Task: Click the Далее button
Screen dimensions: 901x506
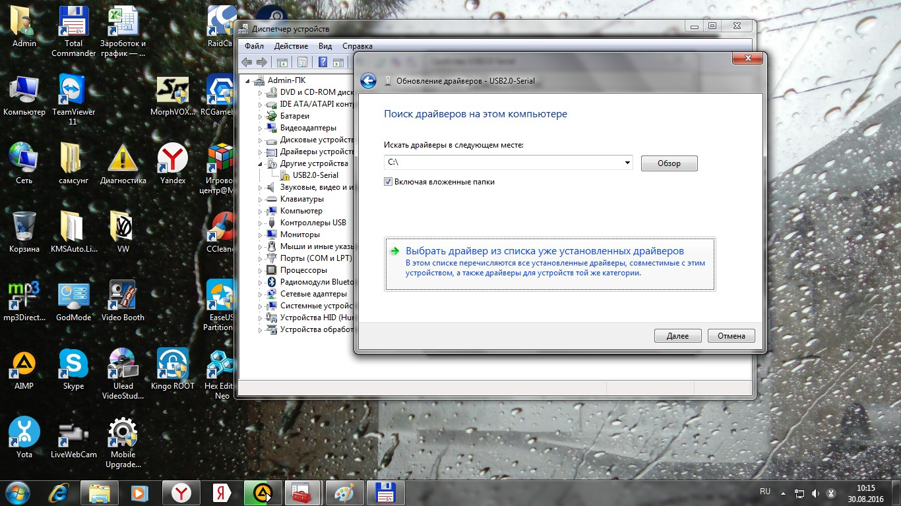Action: [677, 336]
